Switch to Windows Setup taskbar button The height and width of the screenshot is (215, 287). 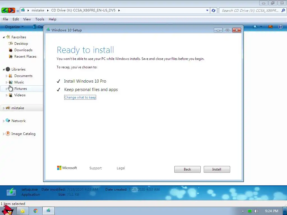[48, 211]
